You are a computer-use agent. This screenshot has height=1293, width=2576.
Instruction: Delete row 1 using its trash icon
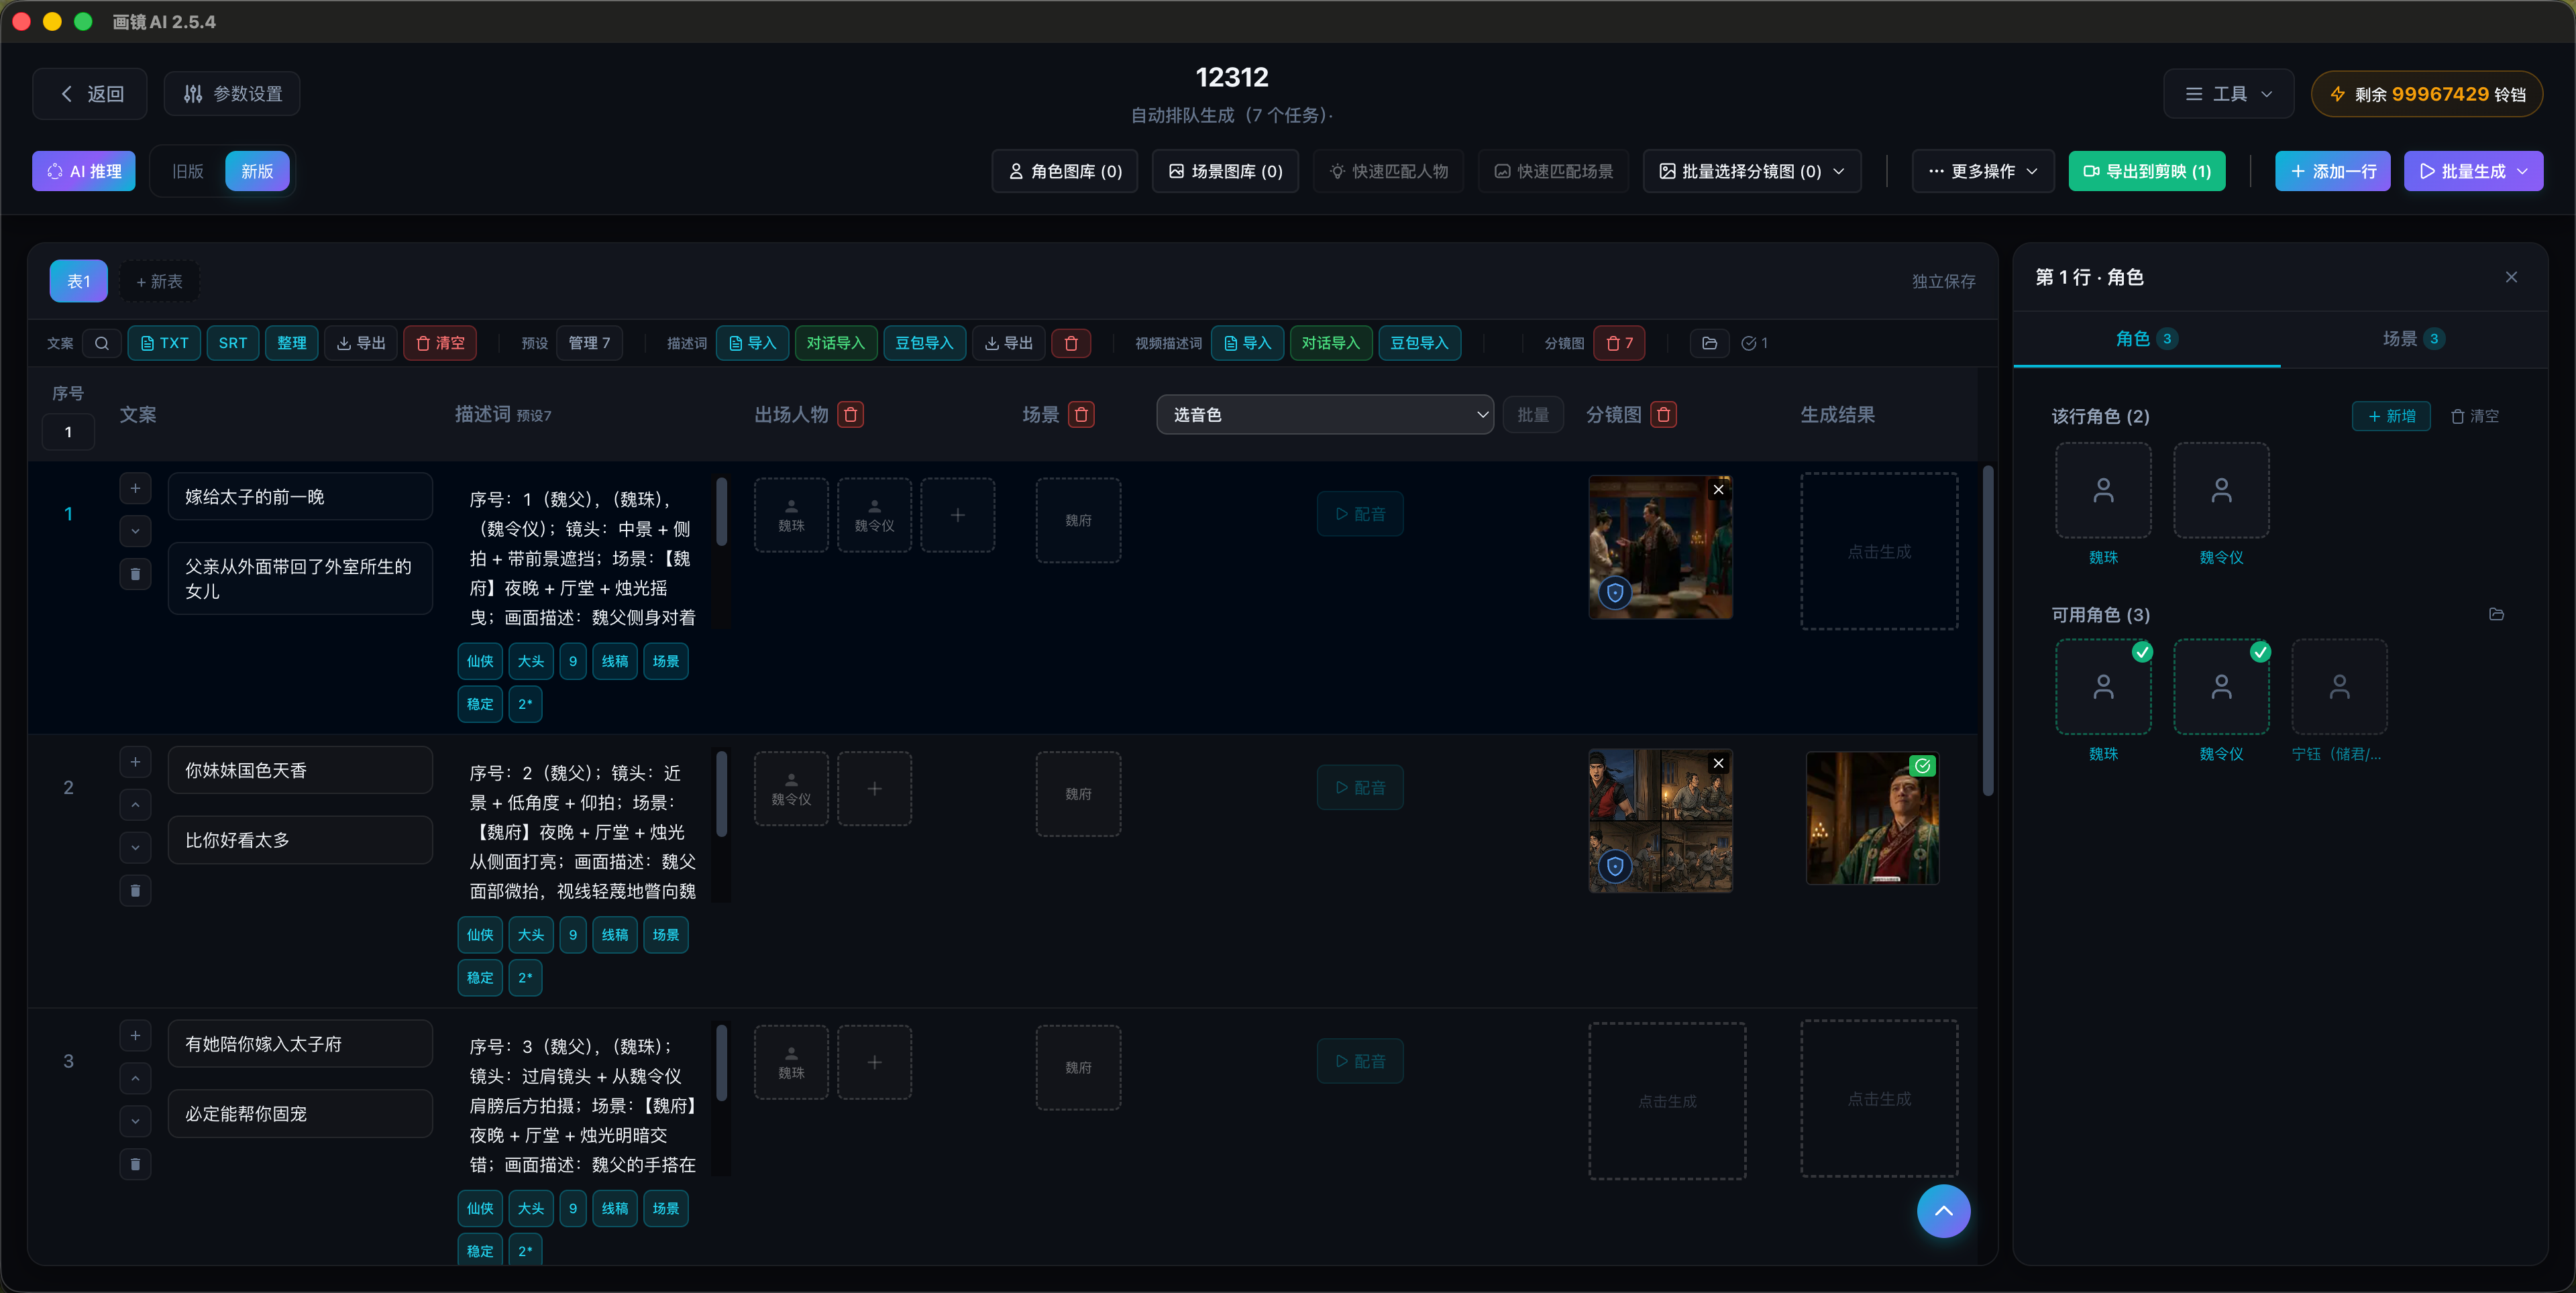pyautogui.click(x=135, y=574)
